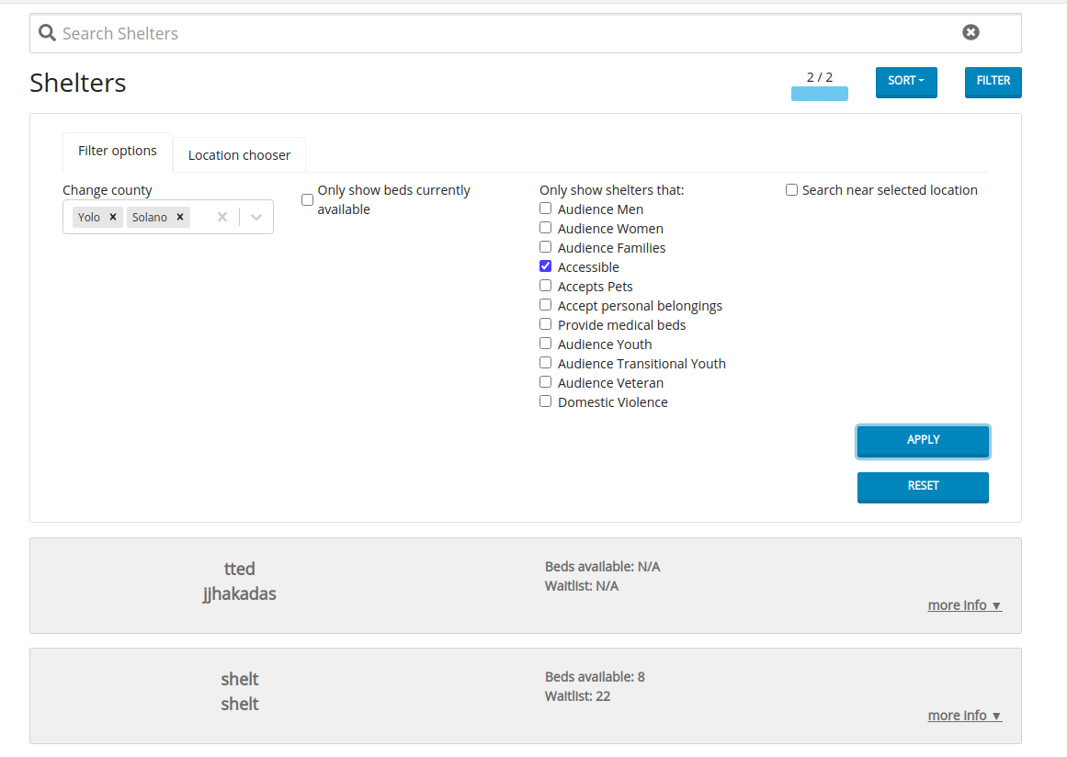Clear the search box using the X icon
The image size is (1067, 757).
click(x=971, y=32)
